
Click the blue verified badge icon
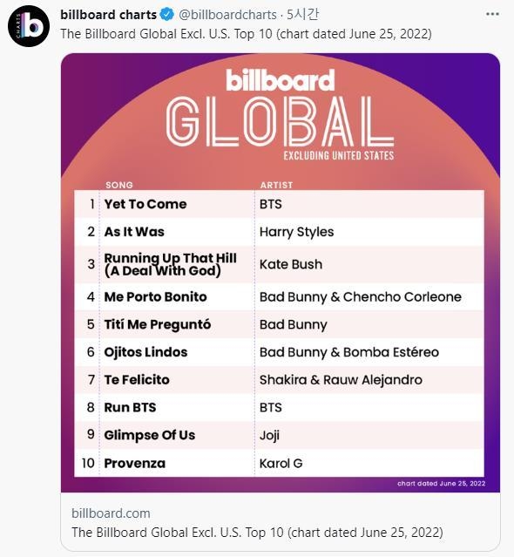pos(167,15)
